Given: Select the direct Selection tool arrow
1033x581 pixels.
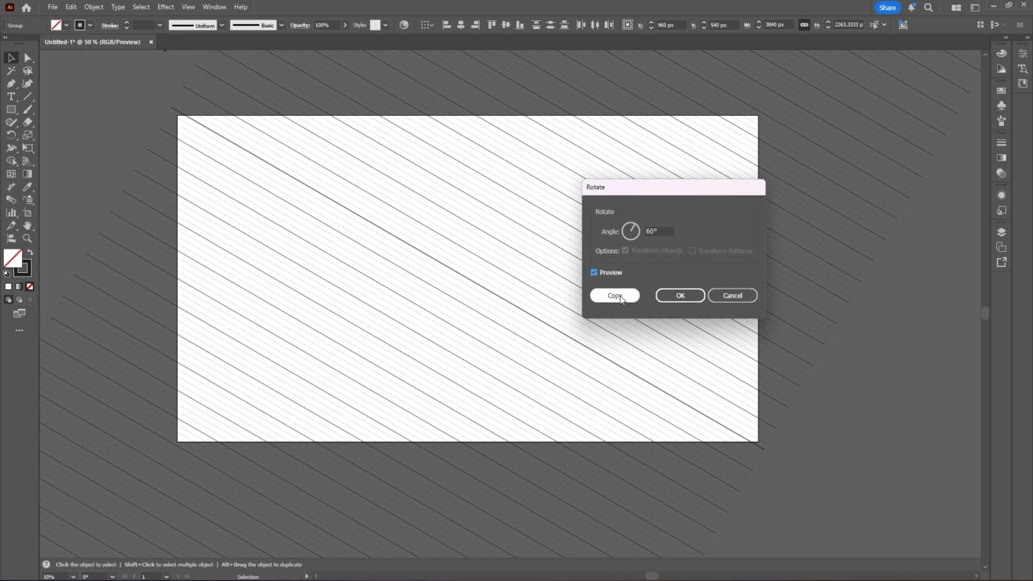Looking at the screenshot, I should [x=28, y=58].
